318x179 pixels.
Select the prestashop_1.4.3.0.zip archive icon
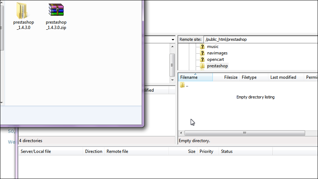tap(56, 10)
